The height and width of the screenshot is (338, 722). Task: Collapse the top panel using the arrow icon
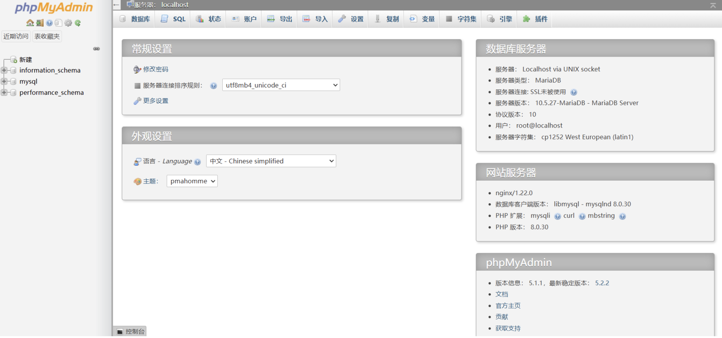tap(713, 5)
